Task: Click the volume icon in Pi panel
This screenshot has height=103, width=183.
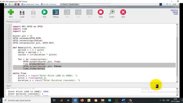Action: tap(170, 4)
